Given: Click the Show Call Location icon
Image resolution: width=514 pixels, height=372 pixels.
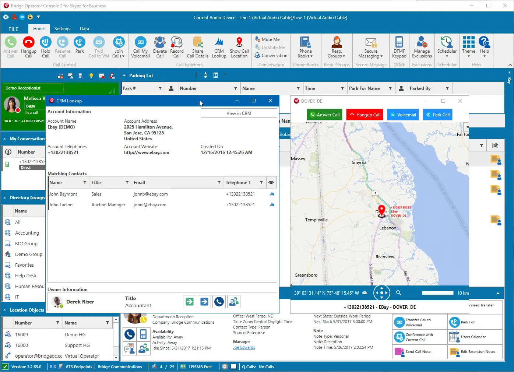Looking at the screenshot, I should [239, 43].
